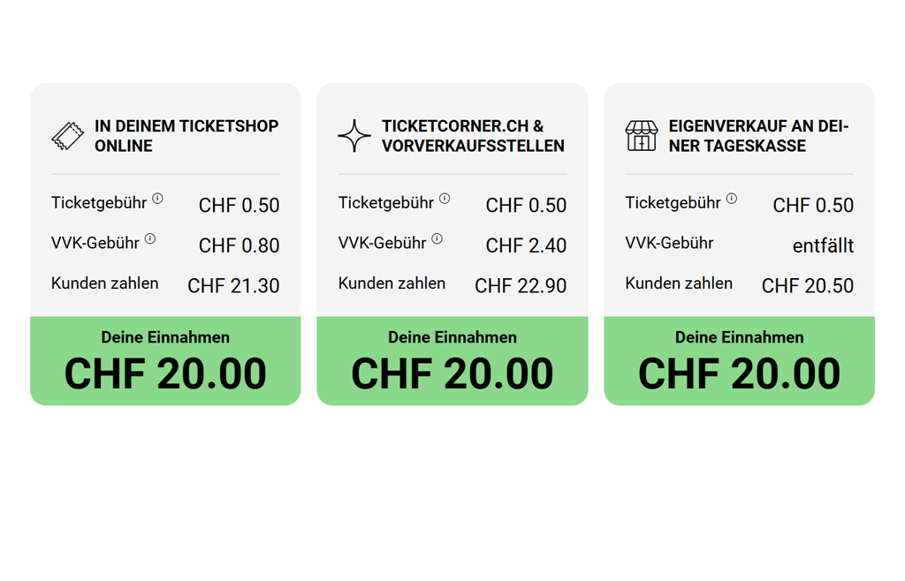Click the CHF 21.30 Kunden zahlen amount
Screen dimensions: 905x581
pyautogui.click(x=233, y=286)
